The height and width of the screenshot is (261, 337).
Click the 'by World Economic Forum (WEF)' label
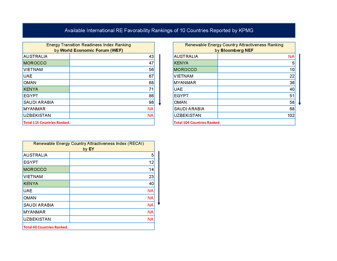point(88,50)
